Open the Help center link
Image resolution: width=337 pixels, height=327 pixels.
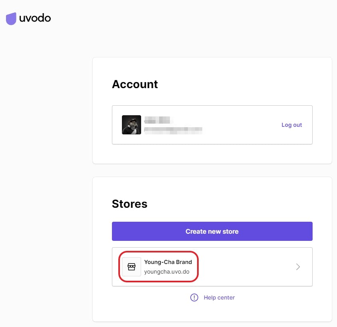219,297
